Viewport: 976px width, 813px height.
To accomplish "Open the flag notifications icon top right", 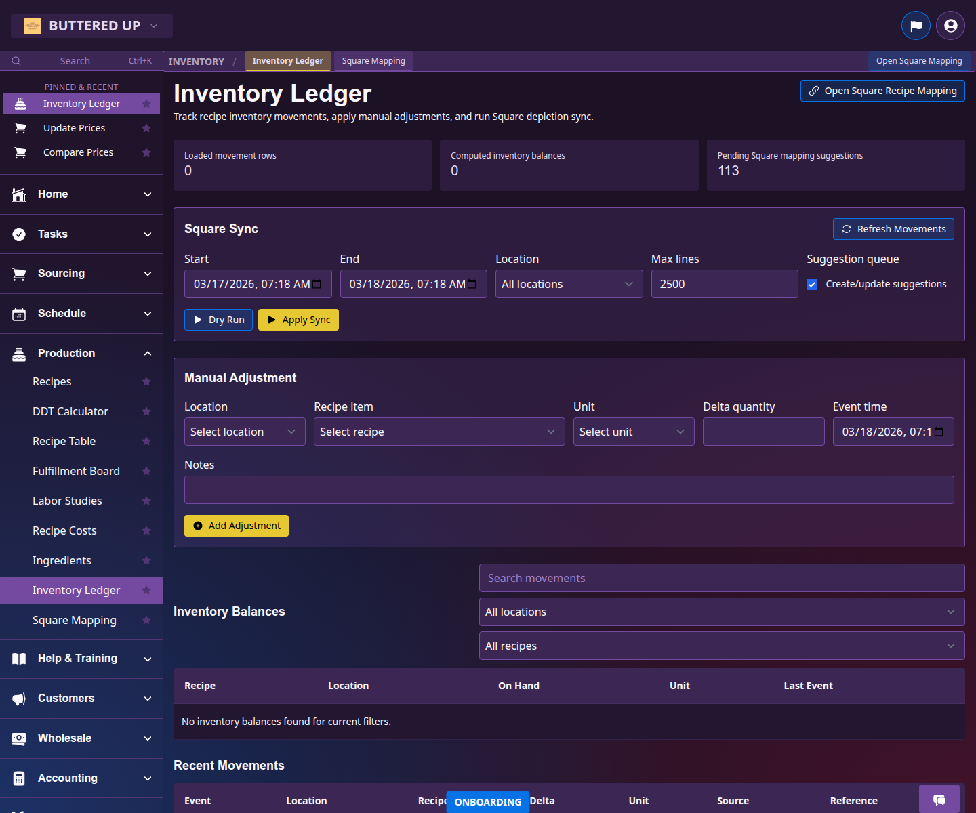I will point(916,25).
